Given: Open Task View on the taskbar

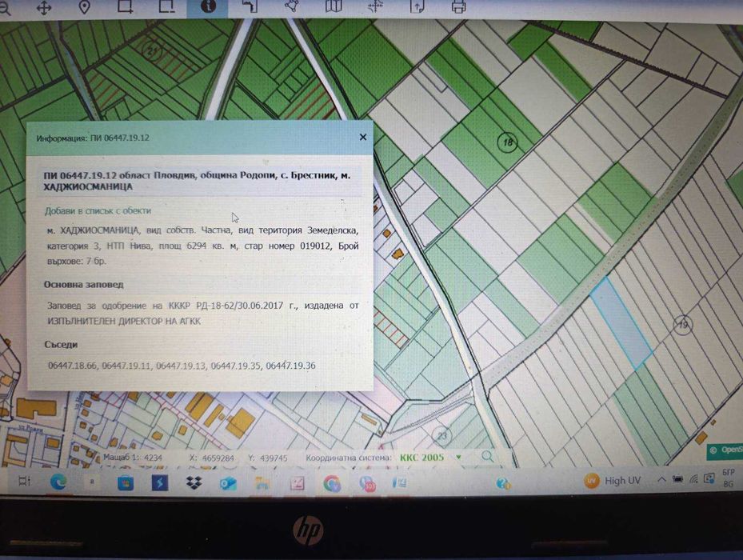Looking at the screenshot, I should 24,482.
